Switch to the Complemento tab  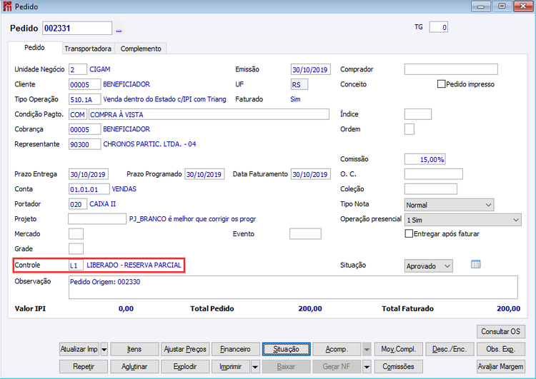point(141,49)
